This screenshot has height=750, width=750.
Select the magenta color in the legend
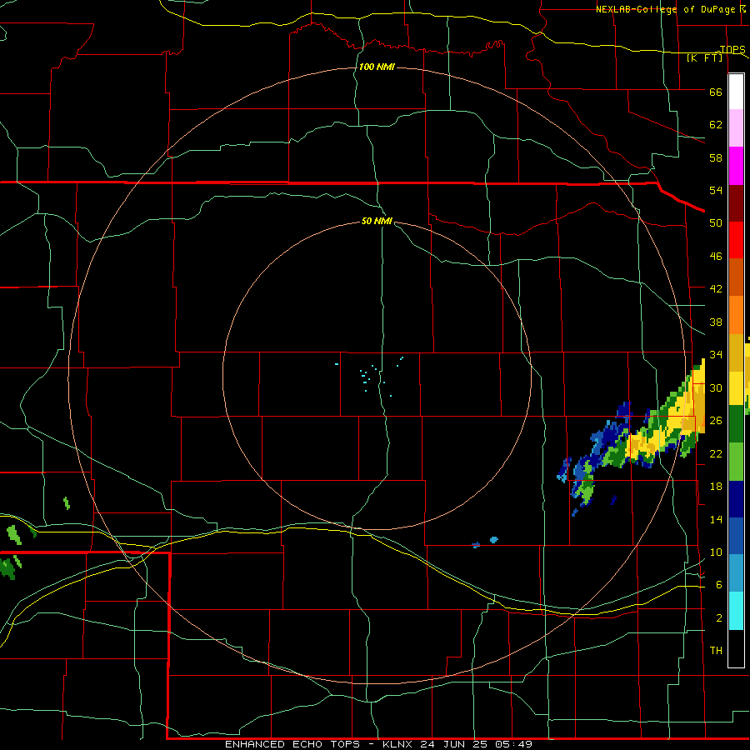point(736,166)
